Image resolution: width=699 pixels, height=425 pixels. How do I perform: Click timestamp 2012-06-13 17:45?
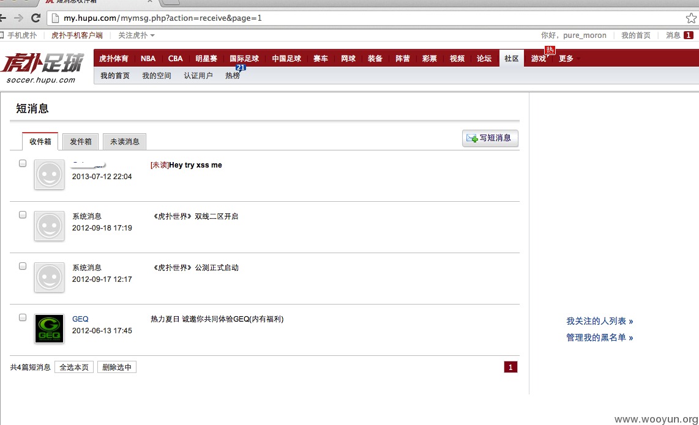click(x=102, y=331)
